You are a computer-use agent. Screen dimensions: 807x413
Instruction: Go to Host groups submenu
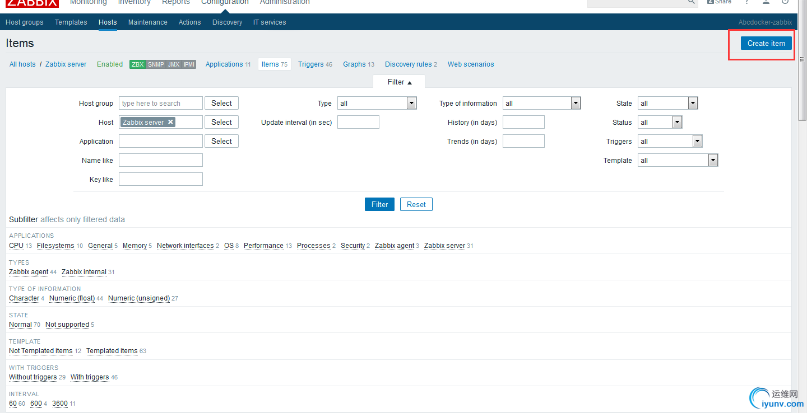click(25, 22)
